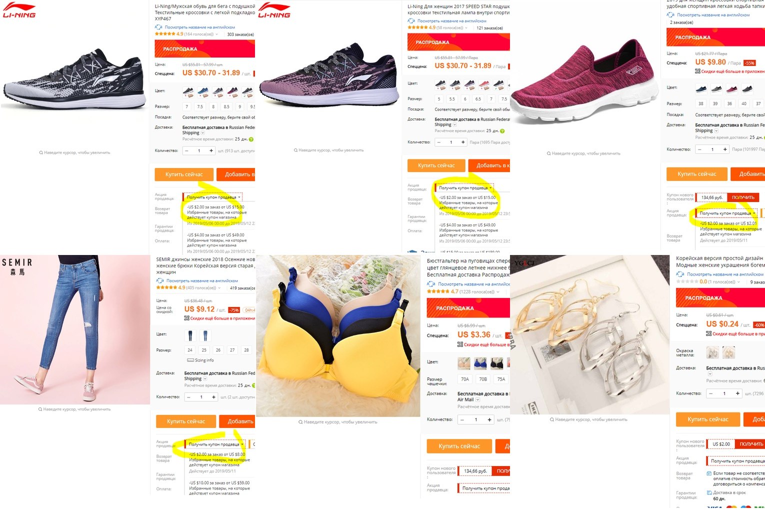Click the return policy icon beside "Если товар не соответствует"
Image resolution: width=765 pixels, height=510 pixels.
709,473
